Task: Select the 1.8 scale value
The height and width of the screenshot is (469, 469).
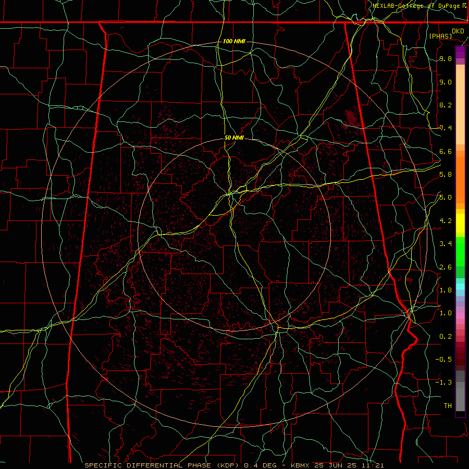Action: pyautogui.click(x=446, y=290)
